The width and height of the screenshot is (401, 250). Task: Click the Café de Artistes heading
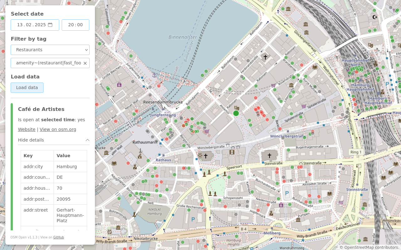[x=41, y=109]
